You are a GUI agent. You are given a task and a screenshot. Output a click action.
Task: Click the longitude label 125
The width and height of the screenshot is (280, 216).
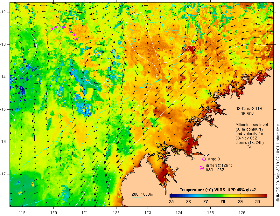(210, 213)
